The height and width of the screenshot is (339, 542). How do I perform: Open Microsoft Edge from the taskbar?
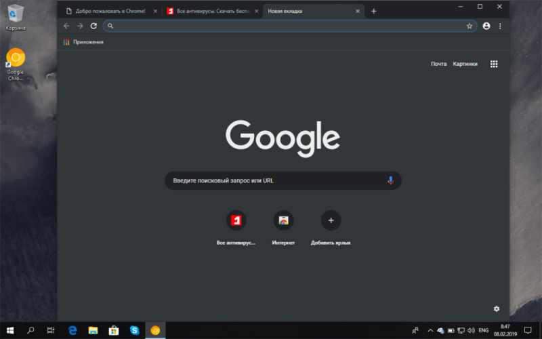point(72,330)
